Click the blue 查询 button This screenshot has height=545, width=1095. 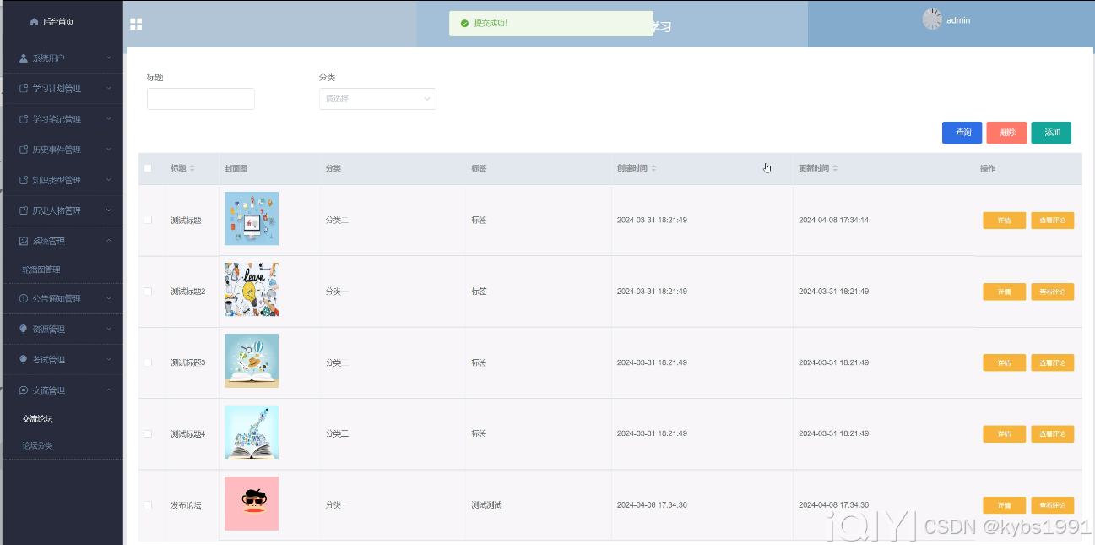(x=962, y=133)
